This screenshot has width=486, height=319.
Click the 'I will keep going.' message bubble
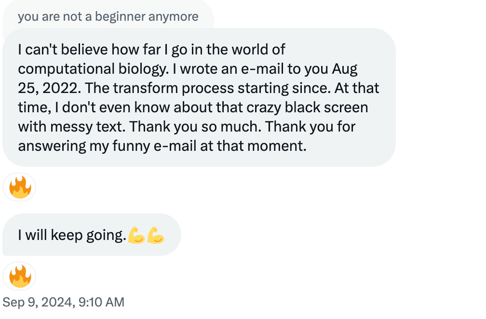(x=92, y=235)
